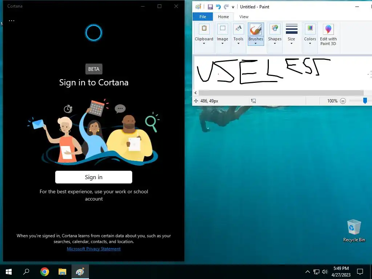Expand the Size dropdown arrow
The height and width of the screenshot is (279, 372).
291,44
